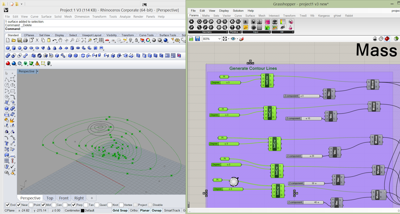Click Grasshopper Save file disk icon
The width and height of the screenshot is (400, 214).
point(197,39)
